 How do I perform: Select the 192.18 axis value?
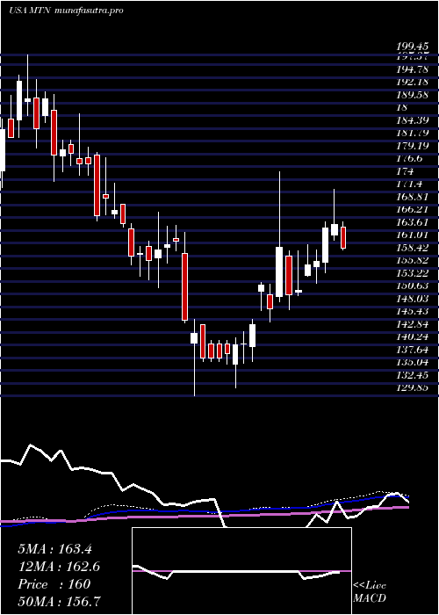pyautogui.click(x=413, y=83)
